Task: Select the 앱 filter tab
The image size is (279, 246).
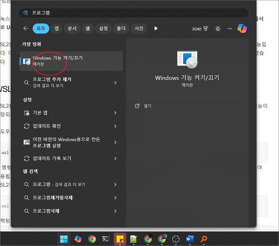Action: click(56, 29)
